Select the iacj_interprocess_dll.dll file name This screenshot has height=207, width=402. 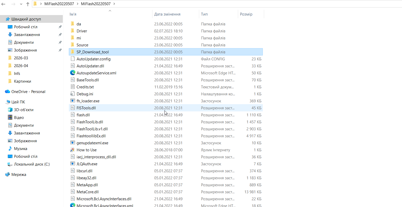(x=96, y=157)
